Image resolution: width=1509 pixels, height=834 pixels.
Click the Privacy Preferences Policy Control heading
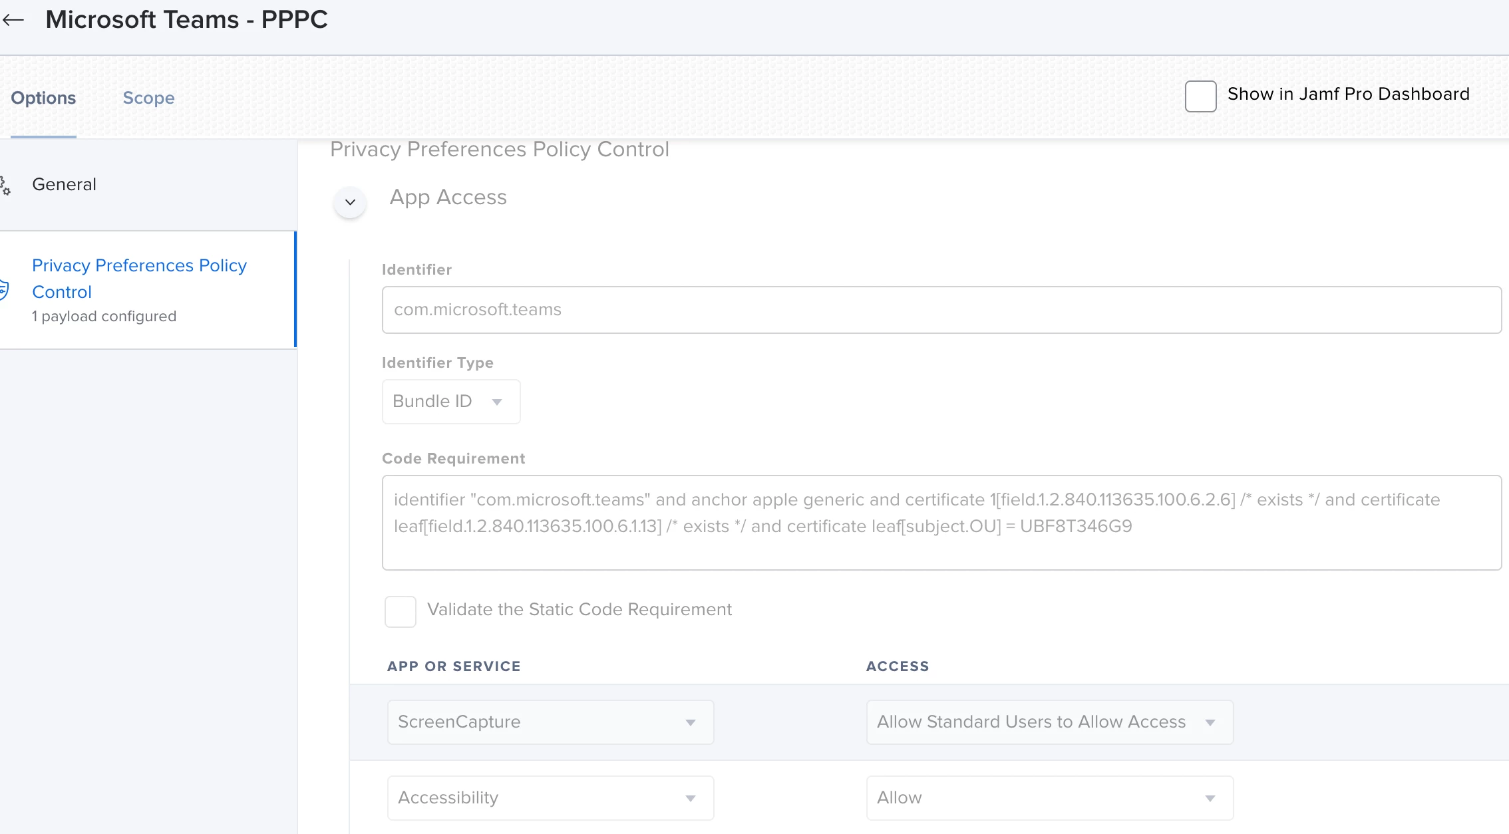pyautogui.click(x=499, y=149)
